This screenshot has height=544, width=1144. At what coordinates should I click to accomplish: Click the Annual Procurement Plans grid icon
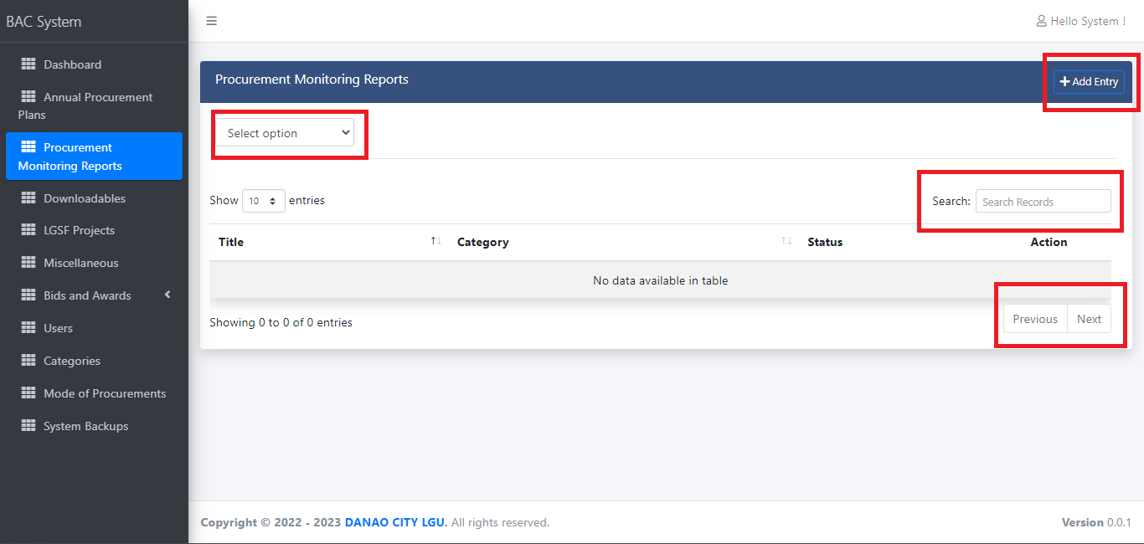tap(28, 97)
